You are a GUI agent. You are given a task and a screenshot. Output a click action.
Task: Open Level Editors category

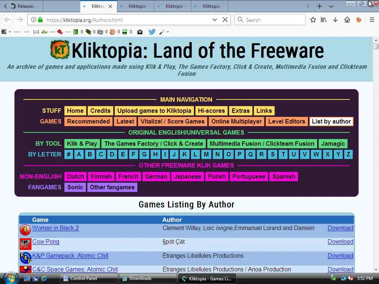point(287,121)
